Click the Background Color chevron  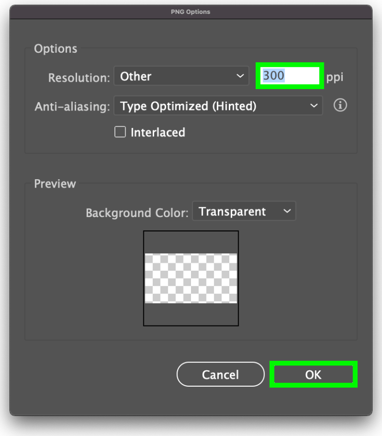tap(287, 211)
